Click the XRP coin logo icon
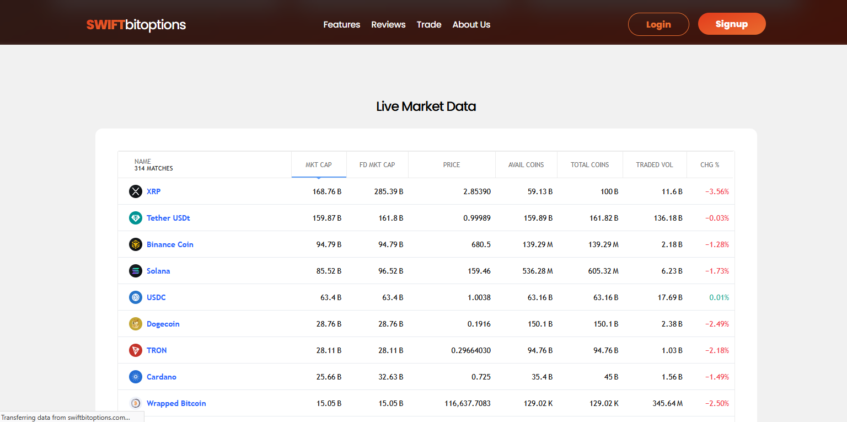847x422 pixels. tap(136, 191)
